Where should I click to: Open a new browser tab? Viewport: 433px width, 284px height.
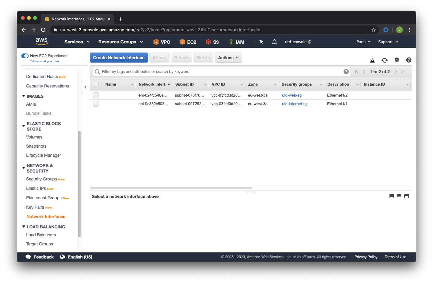120,19
